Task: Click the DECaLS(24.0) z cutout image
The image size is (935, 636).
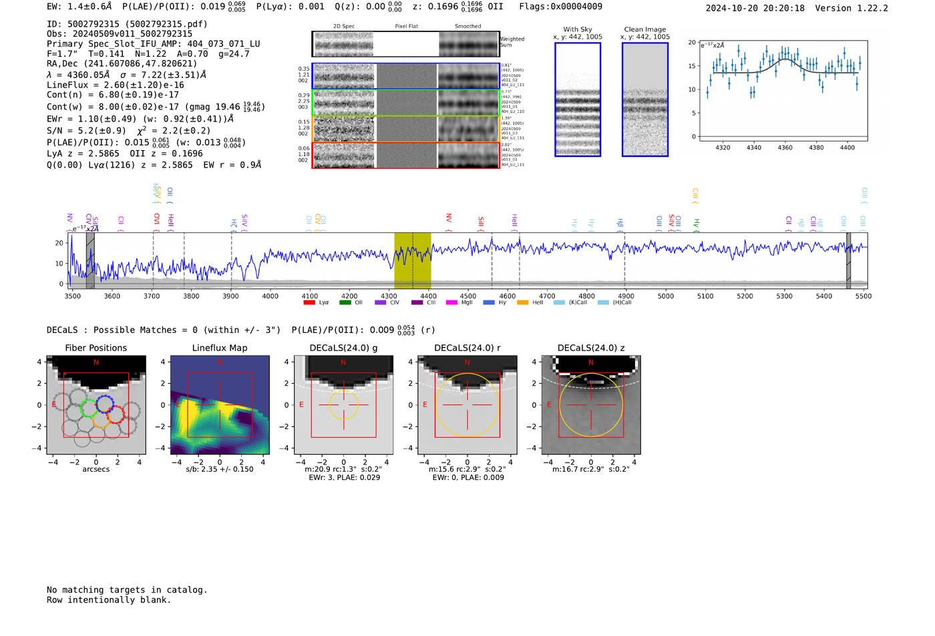Action: [590, 405]
